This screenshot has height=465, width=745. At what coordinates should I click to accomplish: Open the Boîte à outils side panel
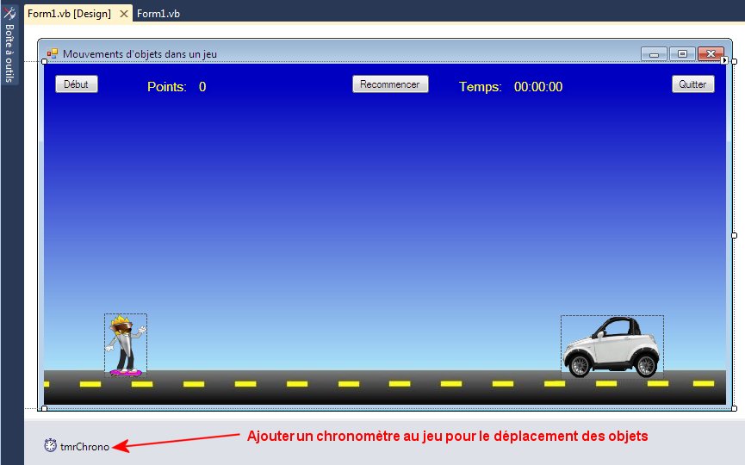click(9, 45)
